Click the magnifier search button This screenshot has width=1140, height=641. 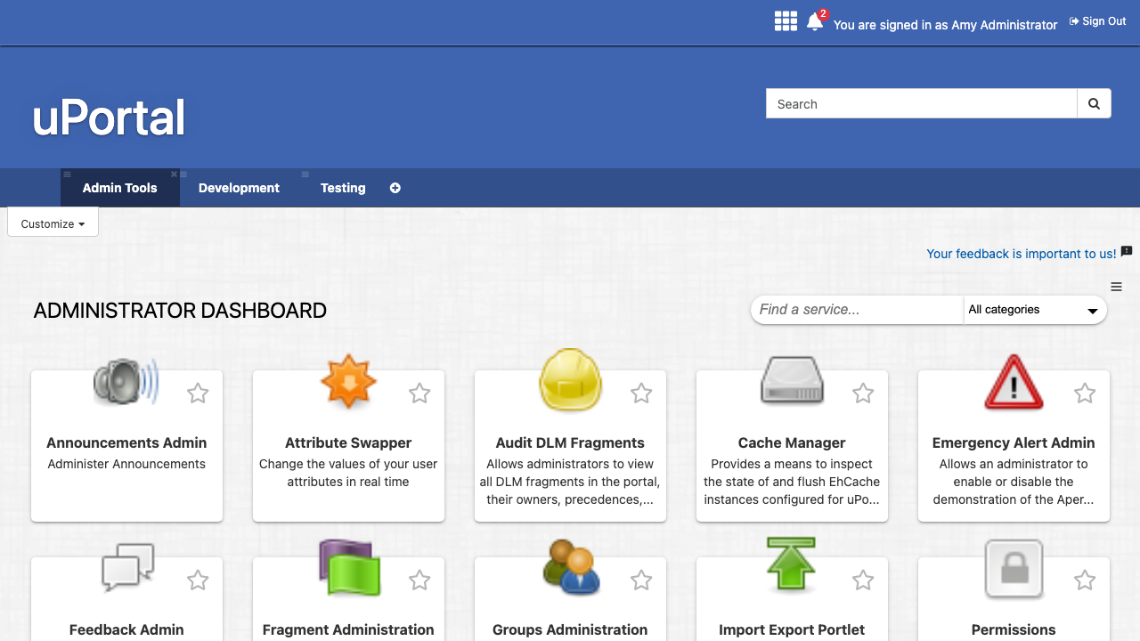click(x=1094, y=104)
